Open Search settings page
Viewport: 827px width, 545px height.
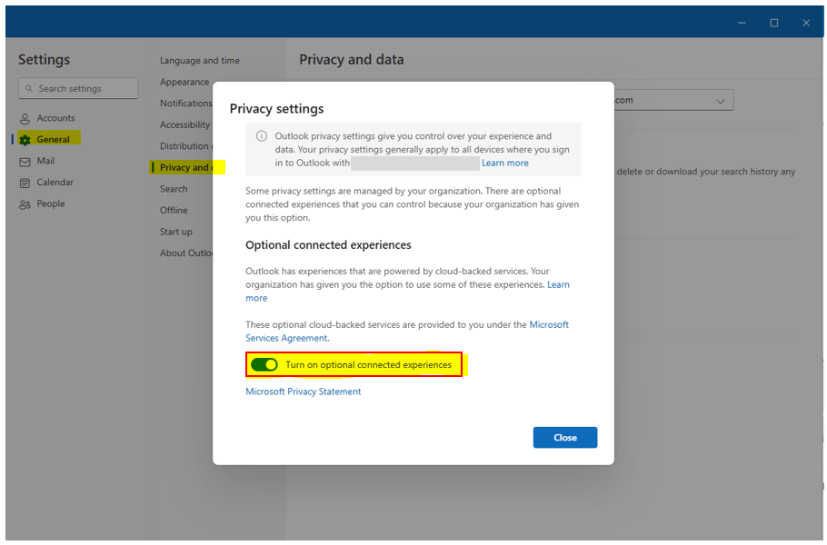174,189
